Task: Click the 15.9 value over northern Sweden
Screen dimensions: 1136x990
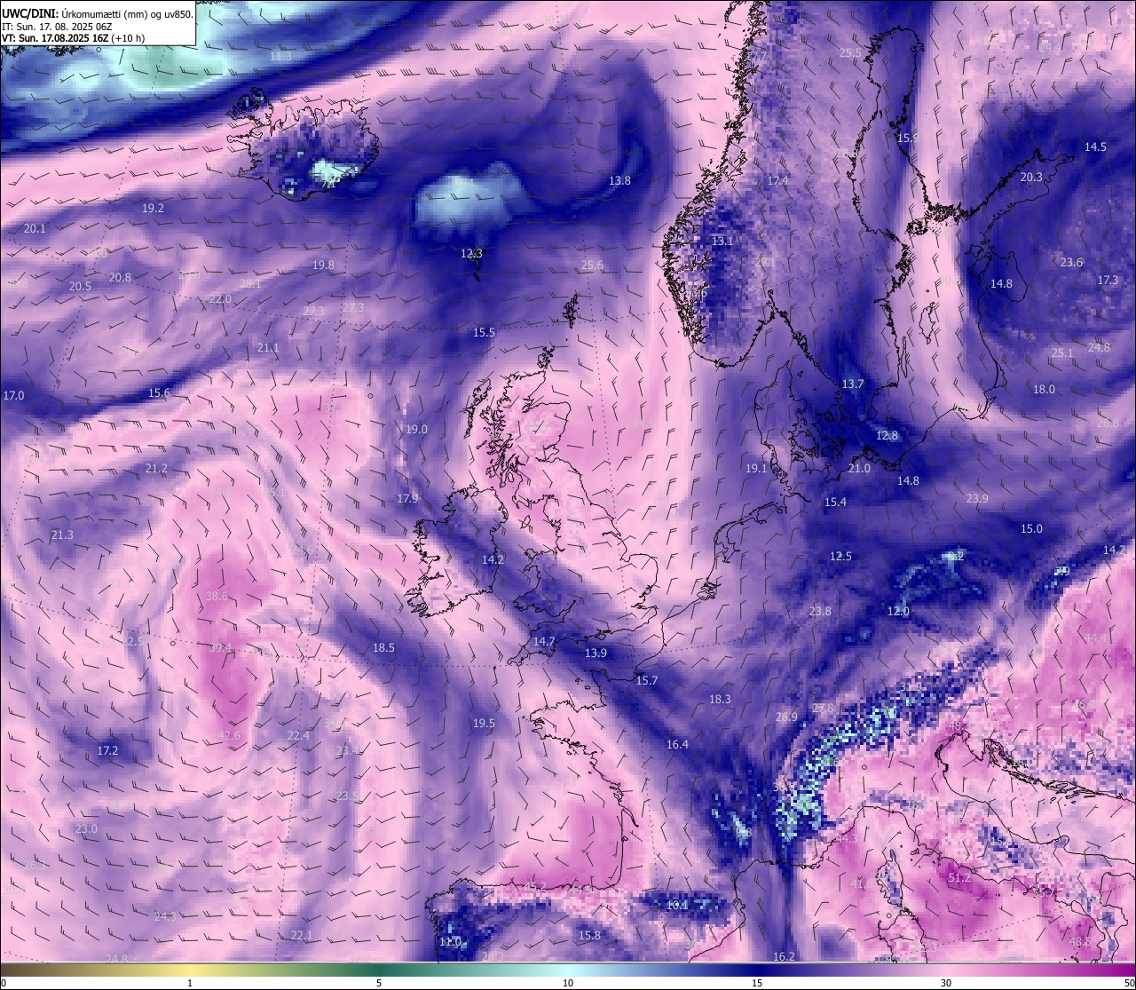Action: tap(908, 138)
